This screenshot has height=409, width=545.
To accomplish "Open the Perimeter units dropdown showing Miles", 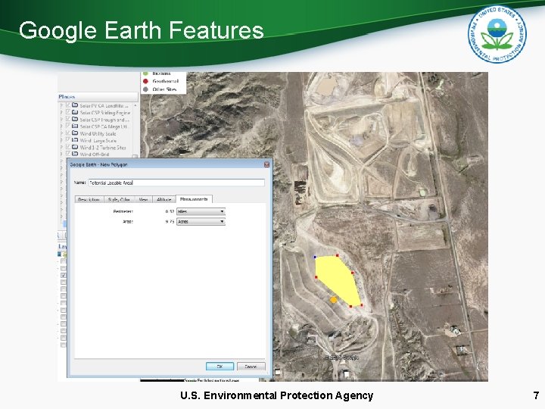I will [201, 211].
